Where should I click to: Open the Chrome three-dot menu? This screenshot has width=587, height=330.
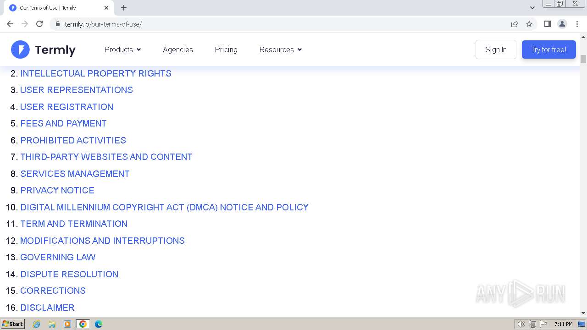(577, 24)
